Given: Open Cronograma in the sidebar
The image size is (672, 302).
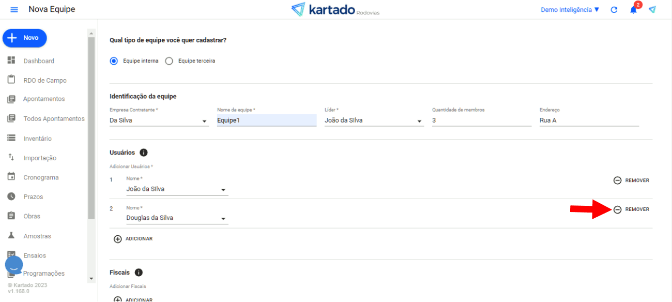Looking at the screenshot, I should (x=41, y=177).
